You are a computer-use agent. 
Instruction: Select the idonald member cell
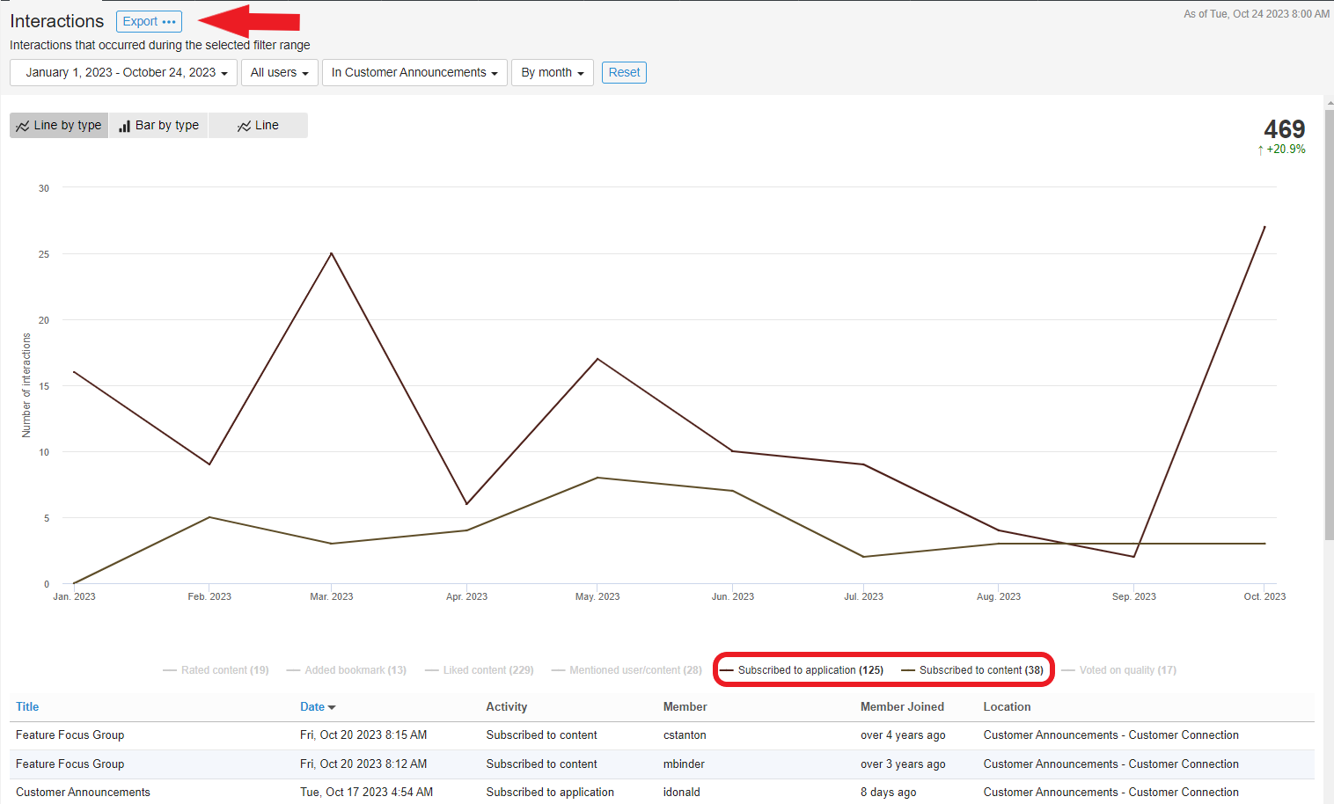[682, 792]
